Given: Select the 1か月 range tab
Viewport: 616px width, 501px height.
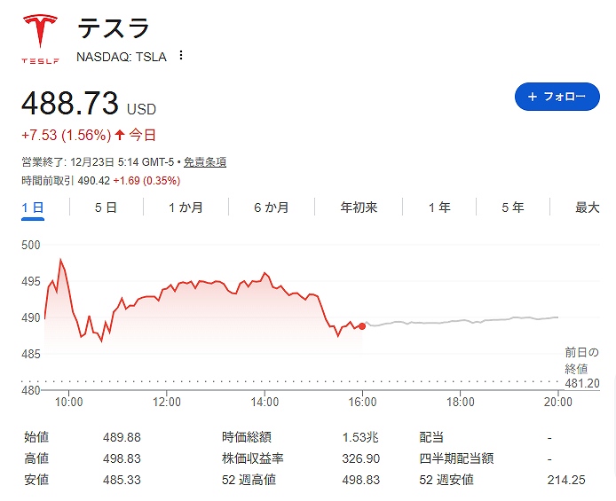Looking at the screenshot, I should pos(186,207).
